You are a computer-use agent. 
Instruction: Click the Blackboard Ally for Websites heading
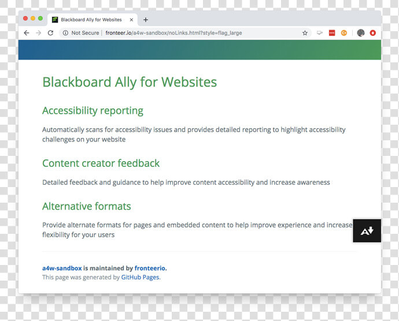130,83
